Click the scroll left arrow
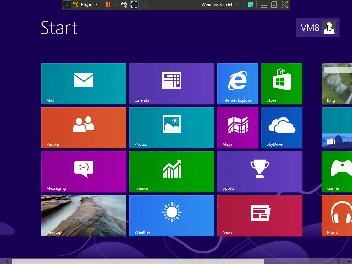Image resolution: width=352 pixels, height=264 pixels. pyautogui.click(x=7, y=261)
